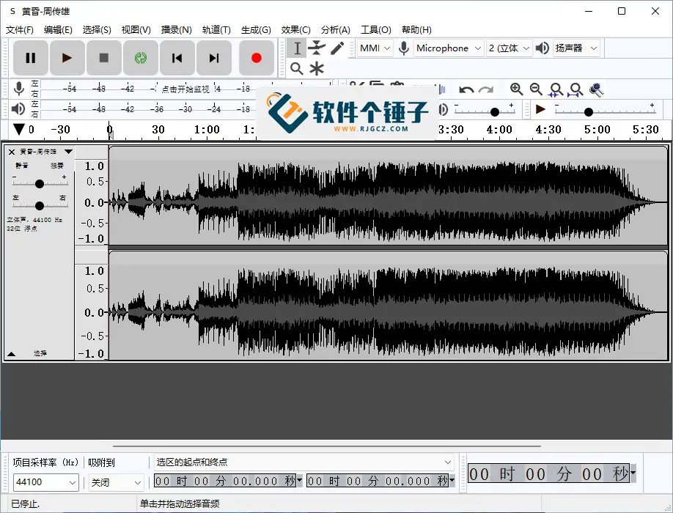Click the Zoom In magnifier icon
The image size is (673, 513).
point(517,89)
